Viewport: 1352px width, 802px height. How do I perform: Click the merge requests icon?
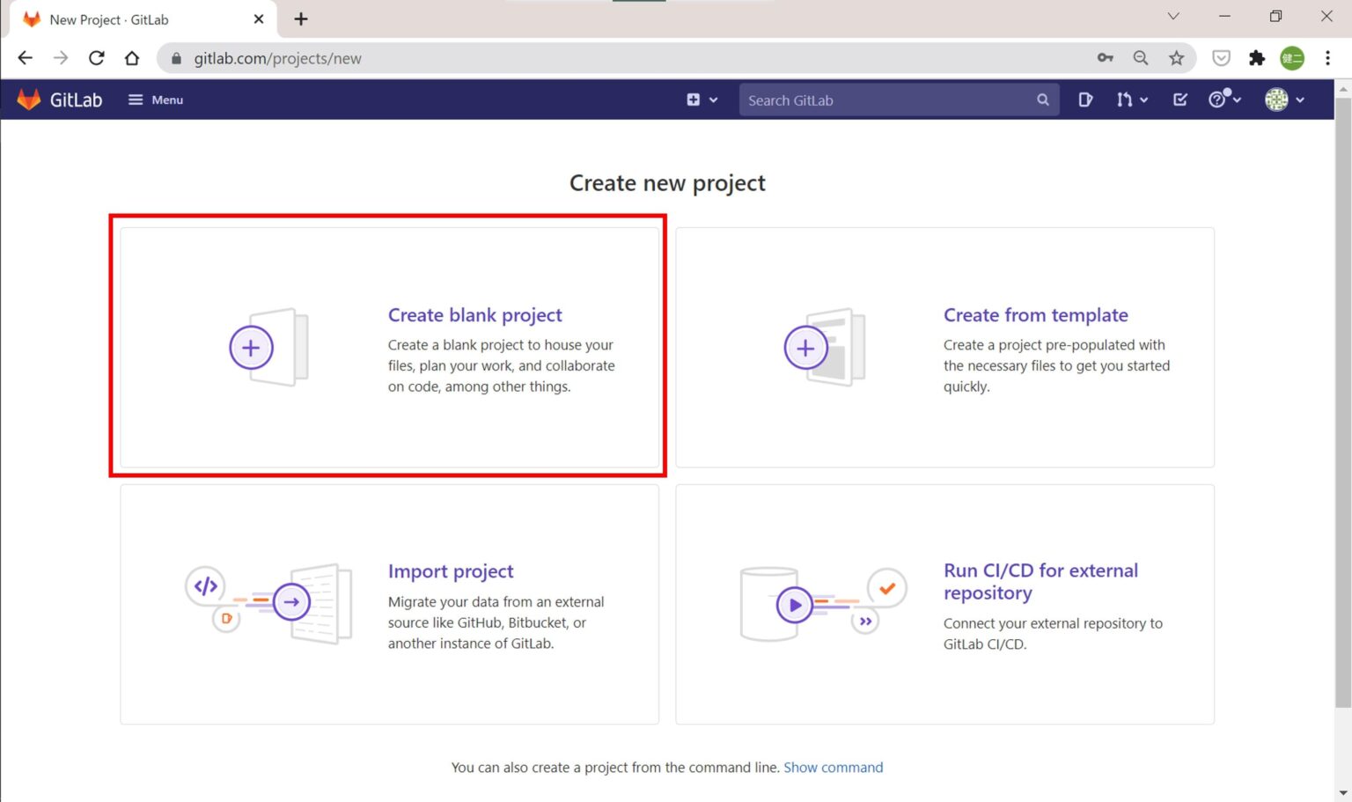pos(1125,99)
